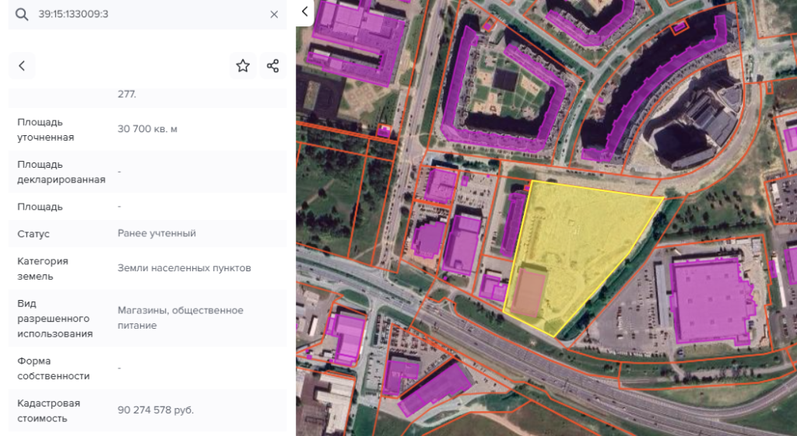Click the 'Кадастровая стоимость' row label
797x436 pixels.
(x=48, y=410)
